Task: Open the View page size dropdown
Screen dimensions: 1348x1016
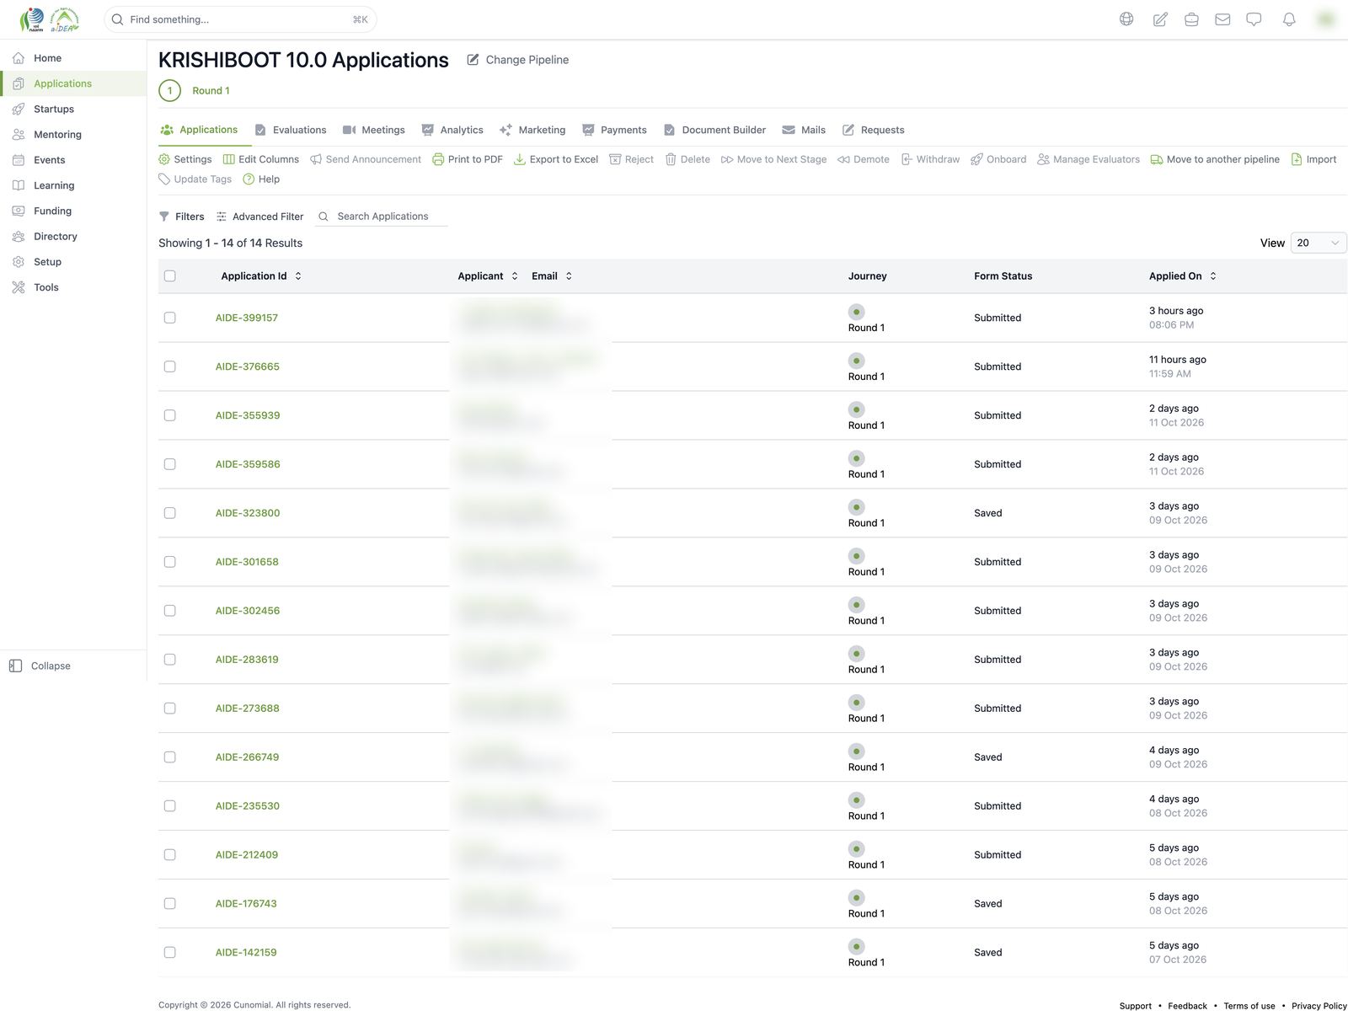Action: [1319, 243]
